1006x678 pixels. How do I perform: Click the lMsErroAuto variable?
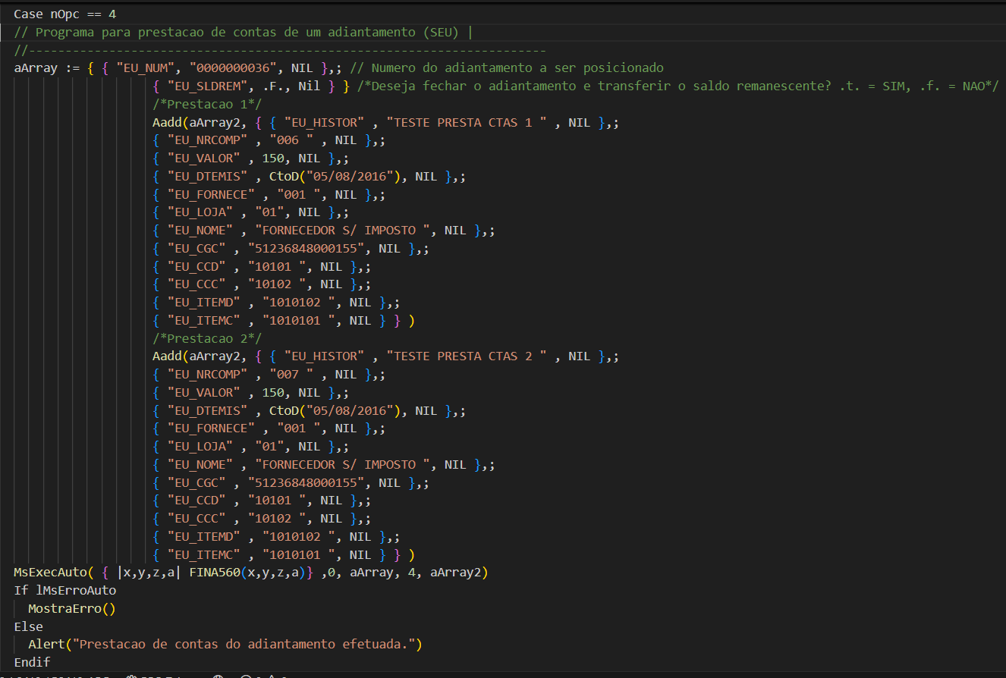click(x=76, y=590)
